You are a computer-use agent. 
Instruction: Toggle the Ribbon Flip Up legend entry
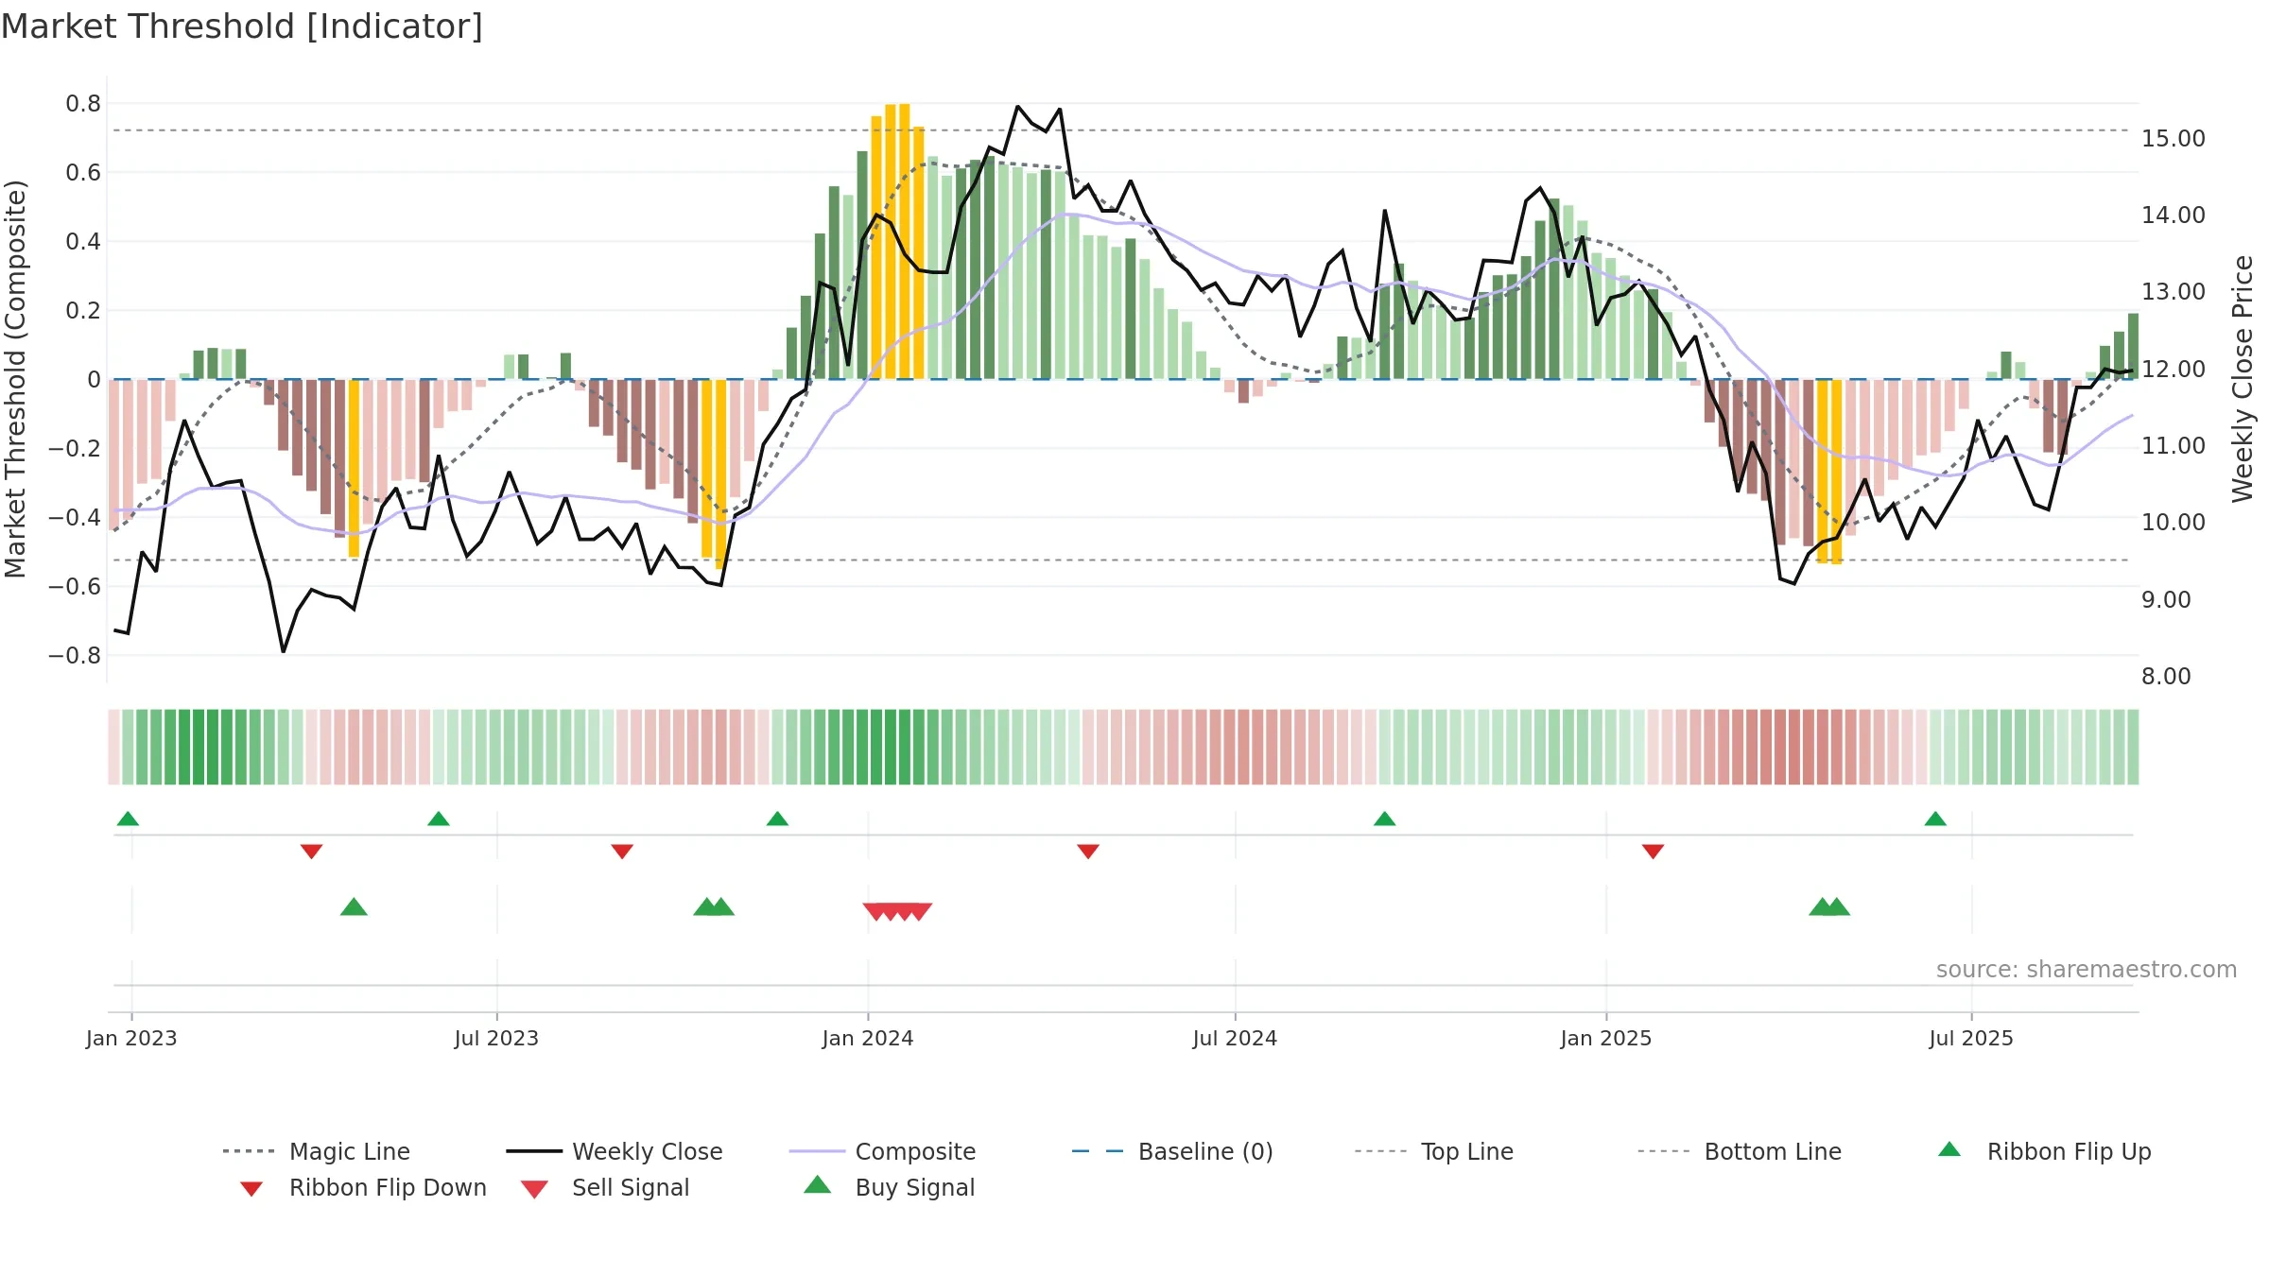point(2044,1151)
